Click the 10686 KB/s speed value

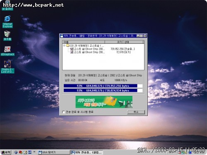[121, 80]
